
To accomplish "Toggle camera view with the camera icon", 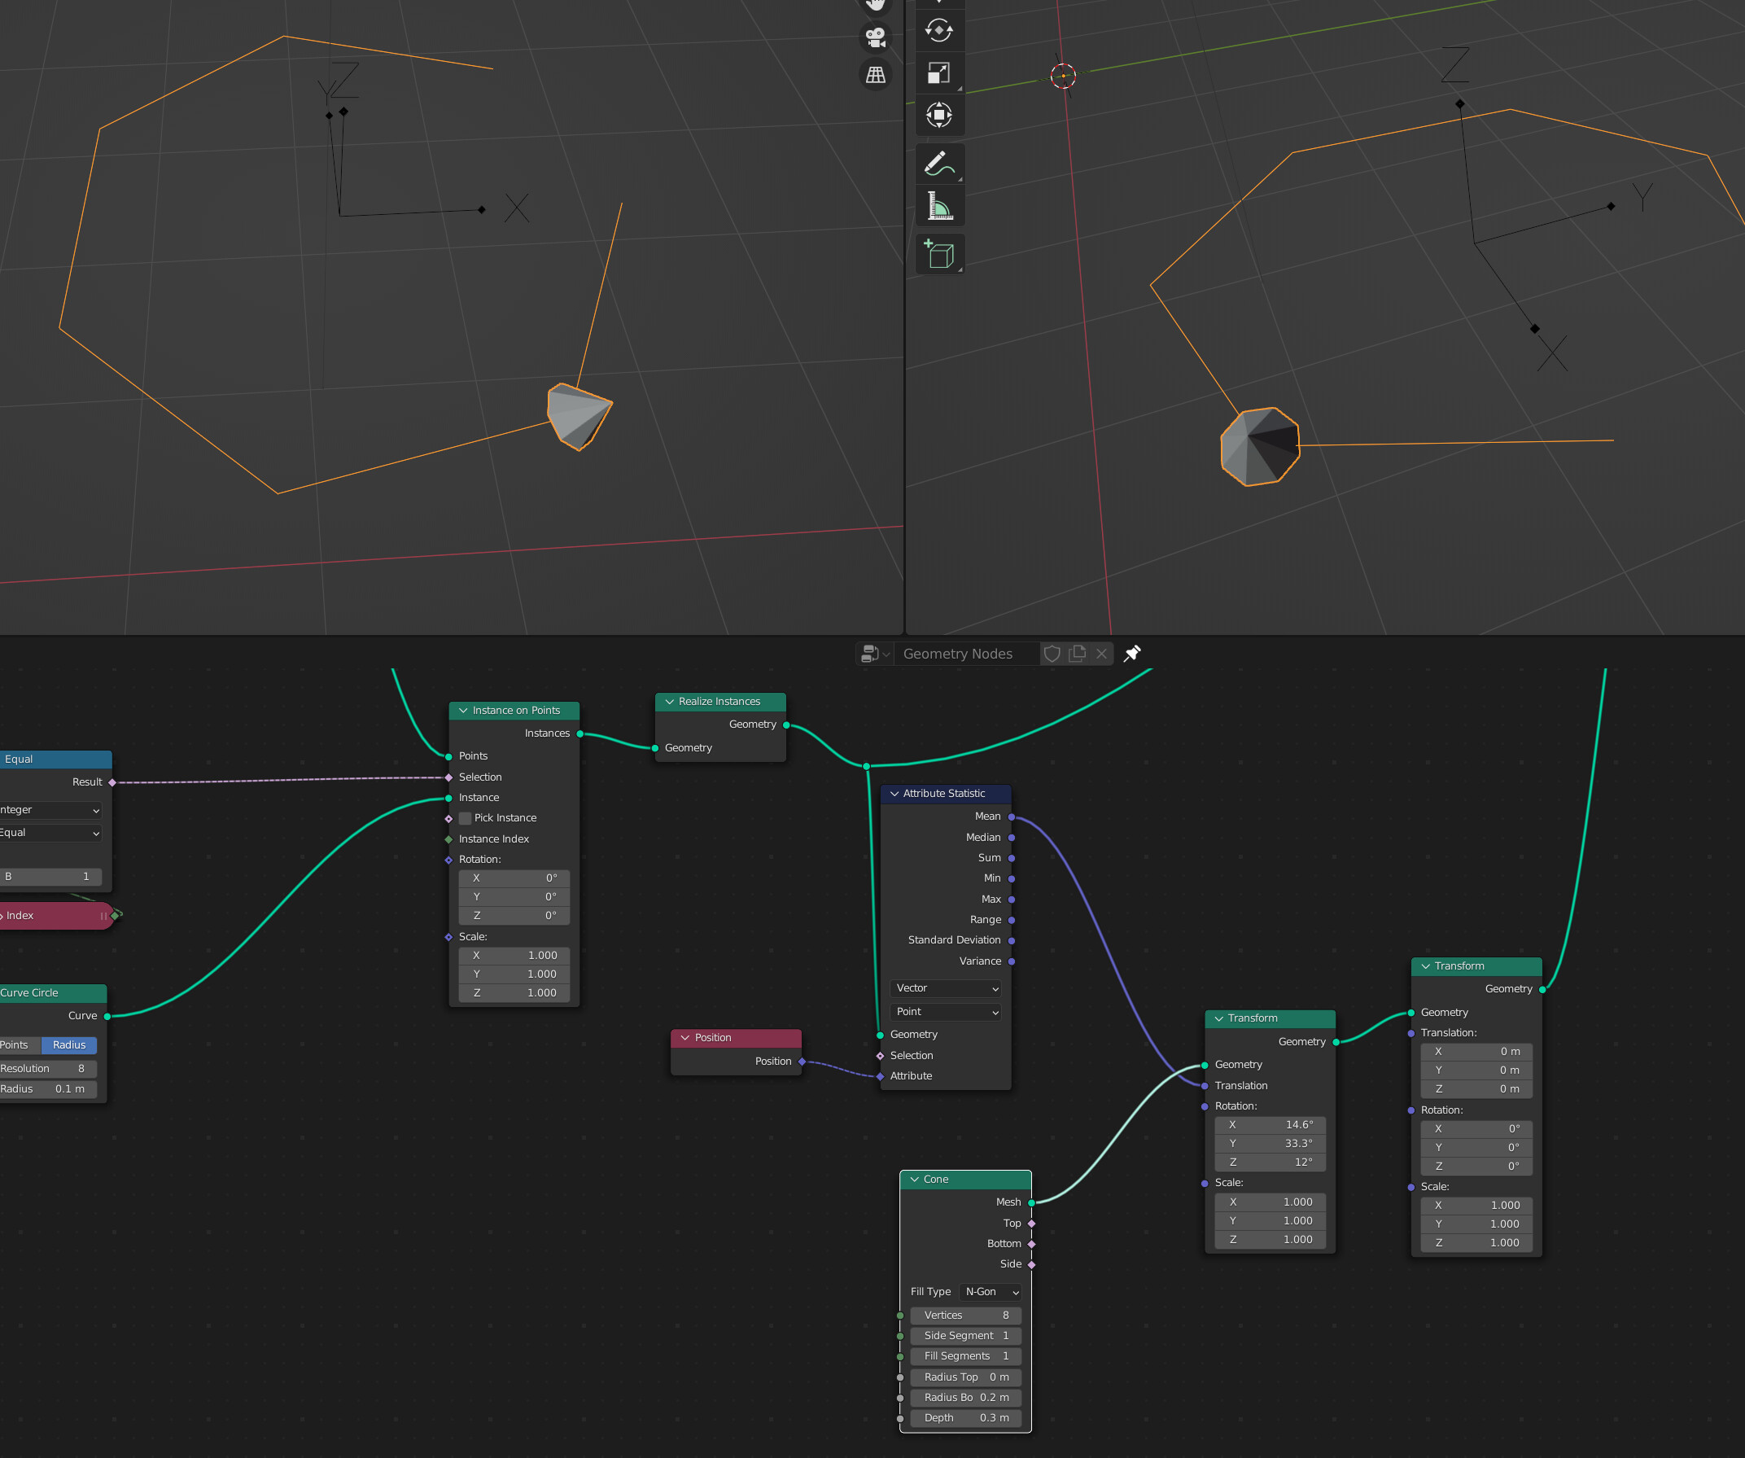I will point(875,37).
